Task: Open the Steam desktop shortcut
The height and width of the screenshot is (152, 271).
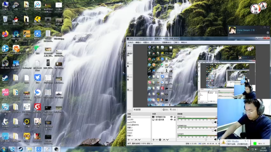Action: click(x=5, y=79)
